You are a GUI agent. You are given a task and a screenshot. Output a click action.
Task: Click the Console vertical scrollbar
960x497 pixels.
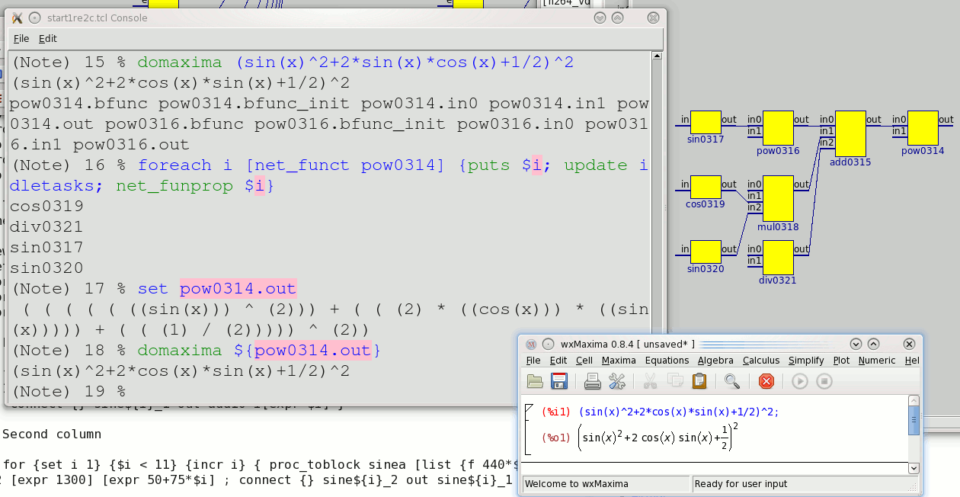(x=658, y=226)
